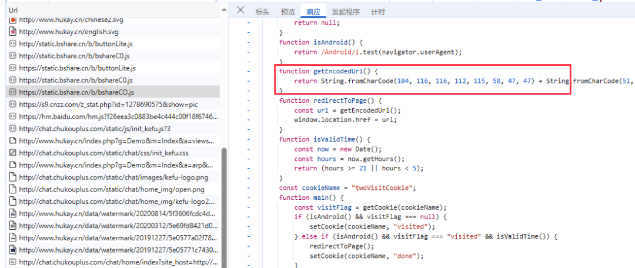The height and width of the screenshot is (268, 635).
Task: Select the home_img/open.png request
Action: coord(113,189)
